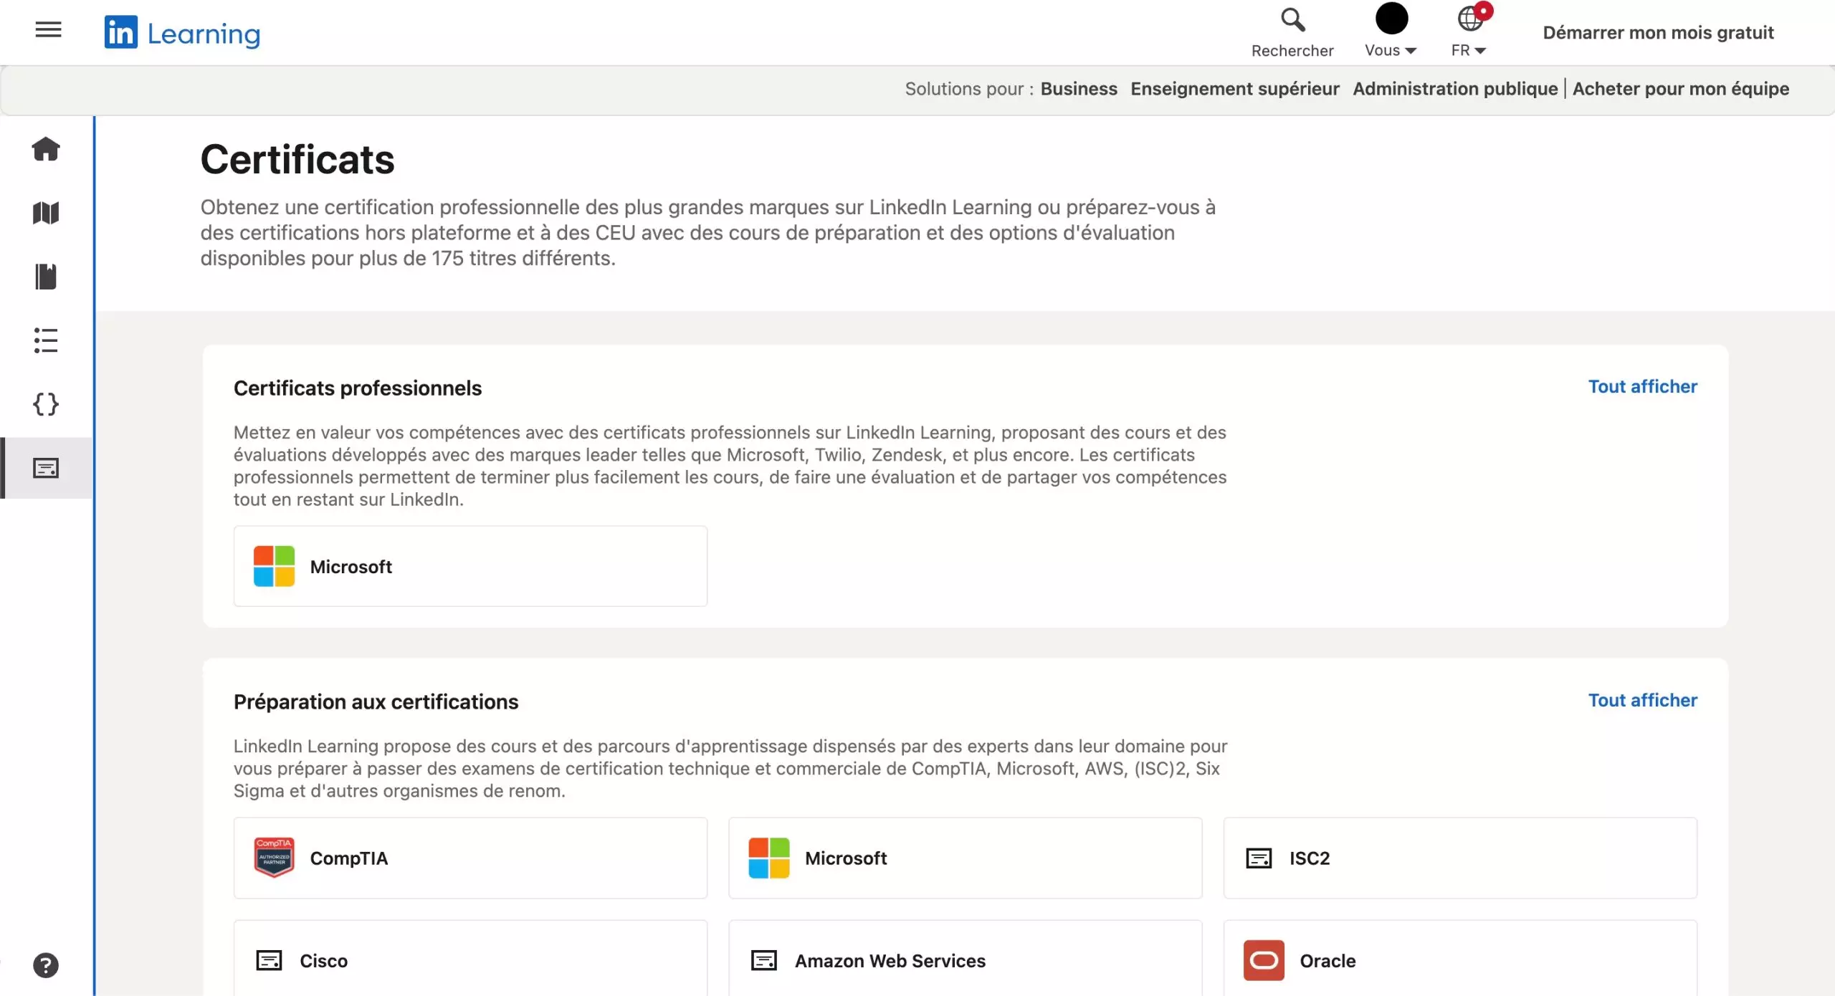
Task: Open the Oracle certification card
Action: (x=1459, y=960)
